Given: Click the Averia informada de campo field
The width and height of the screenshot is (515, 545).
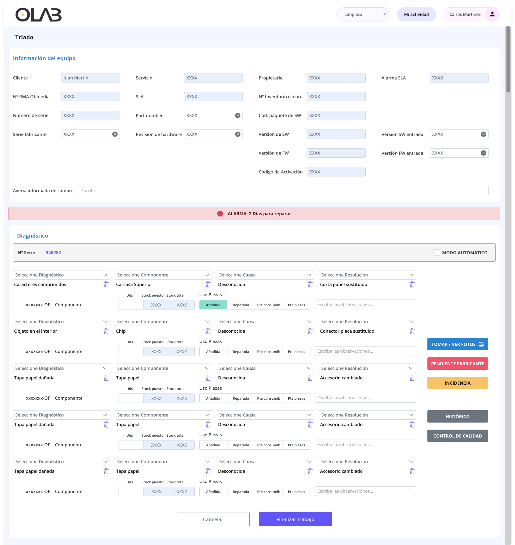Looking at the screenshot, I should click(x=284, y=191).
